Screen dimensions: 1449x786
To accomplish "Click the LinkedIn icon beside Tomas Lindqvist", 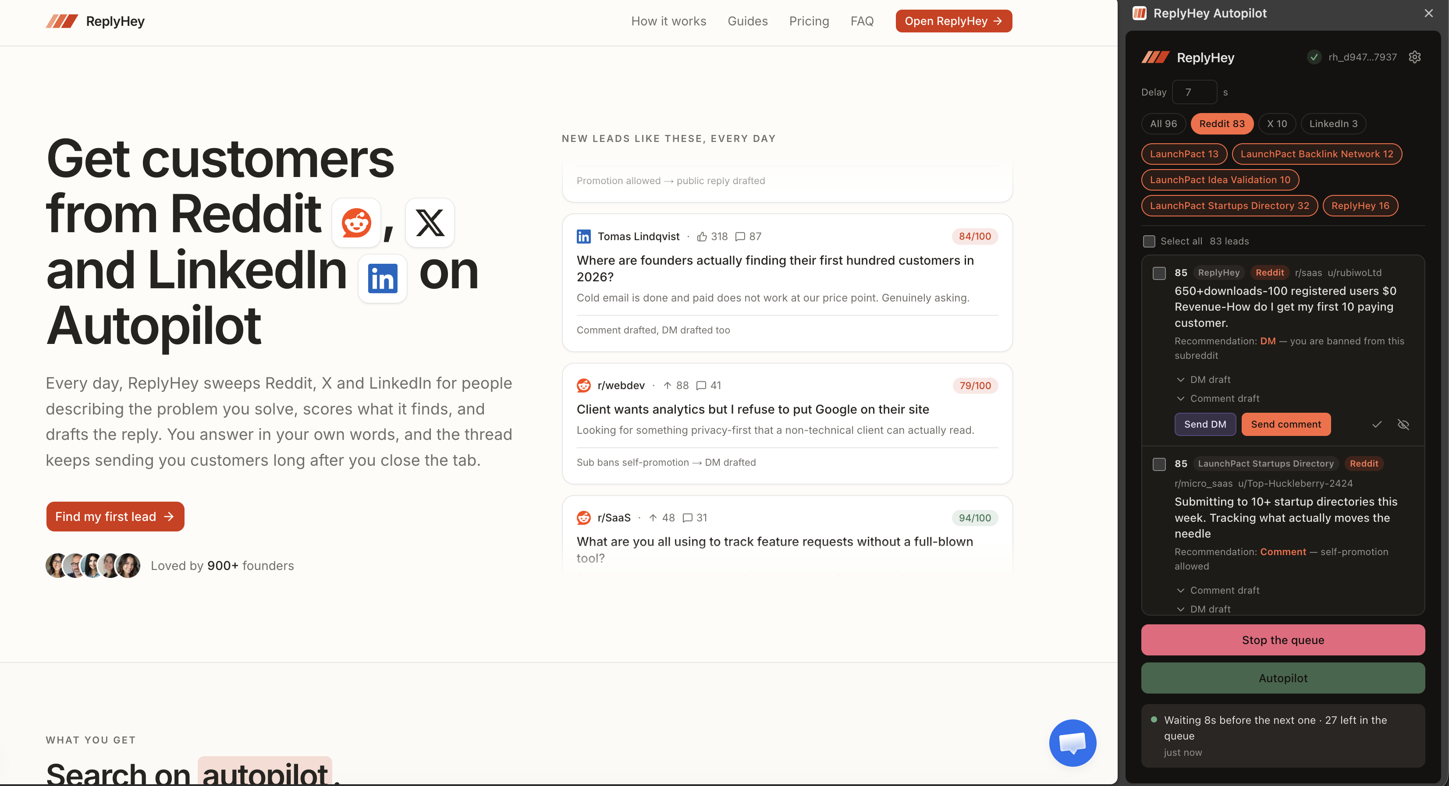I will point(583,237).
